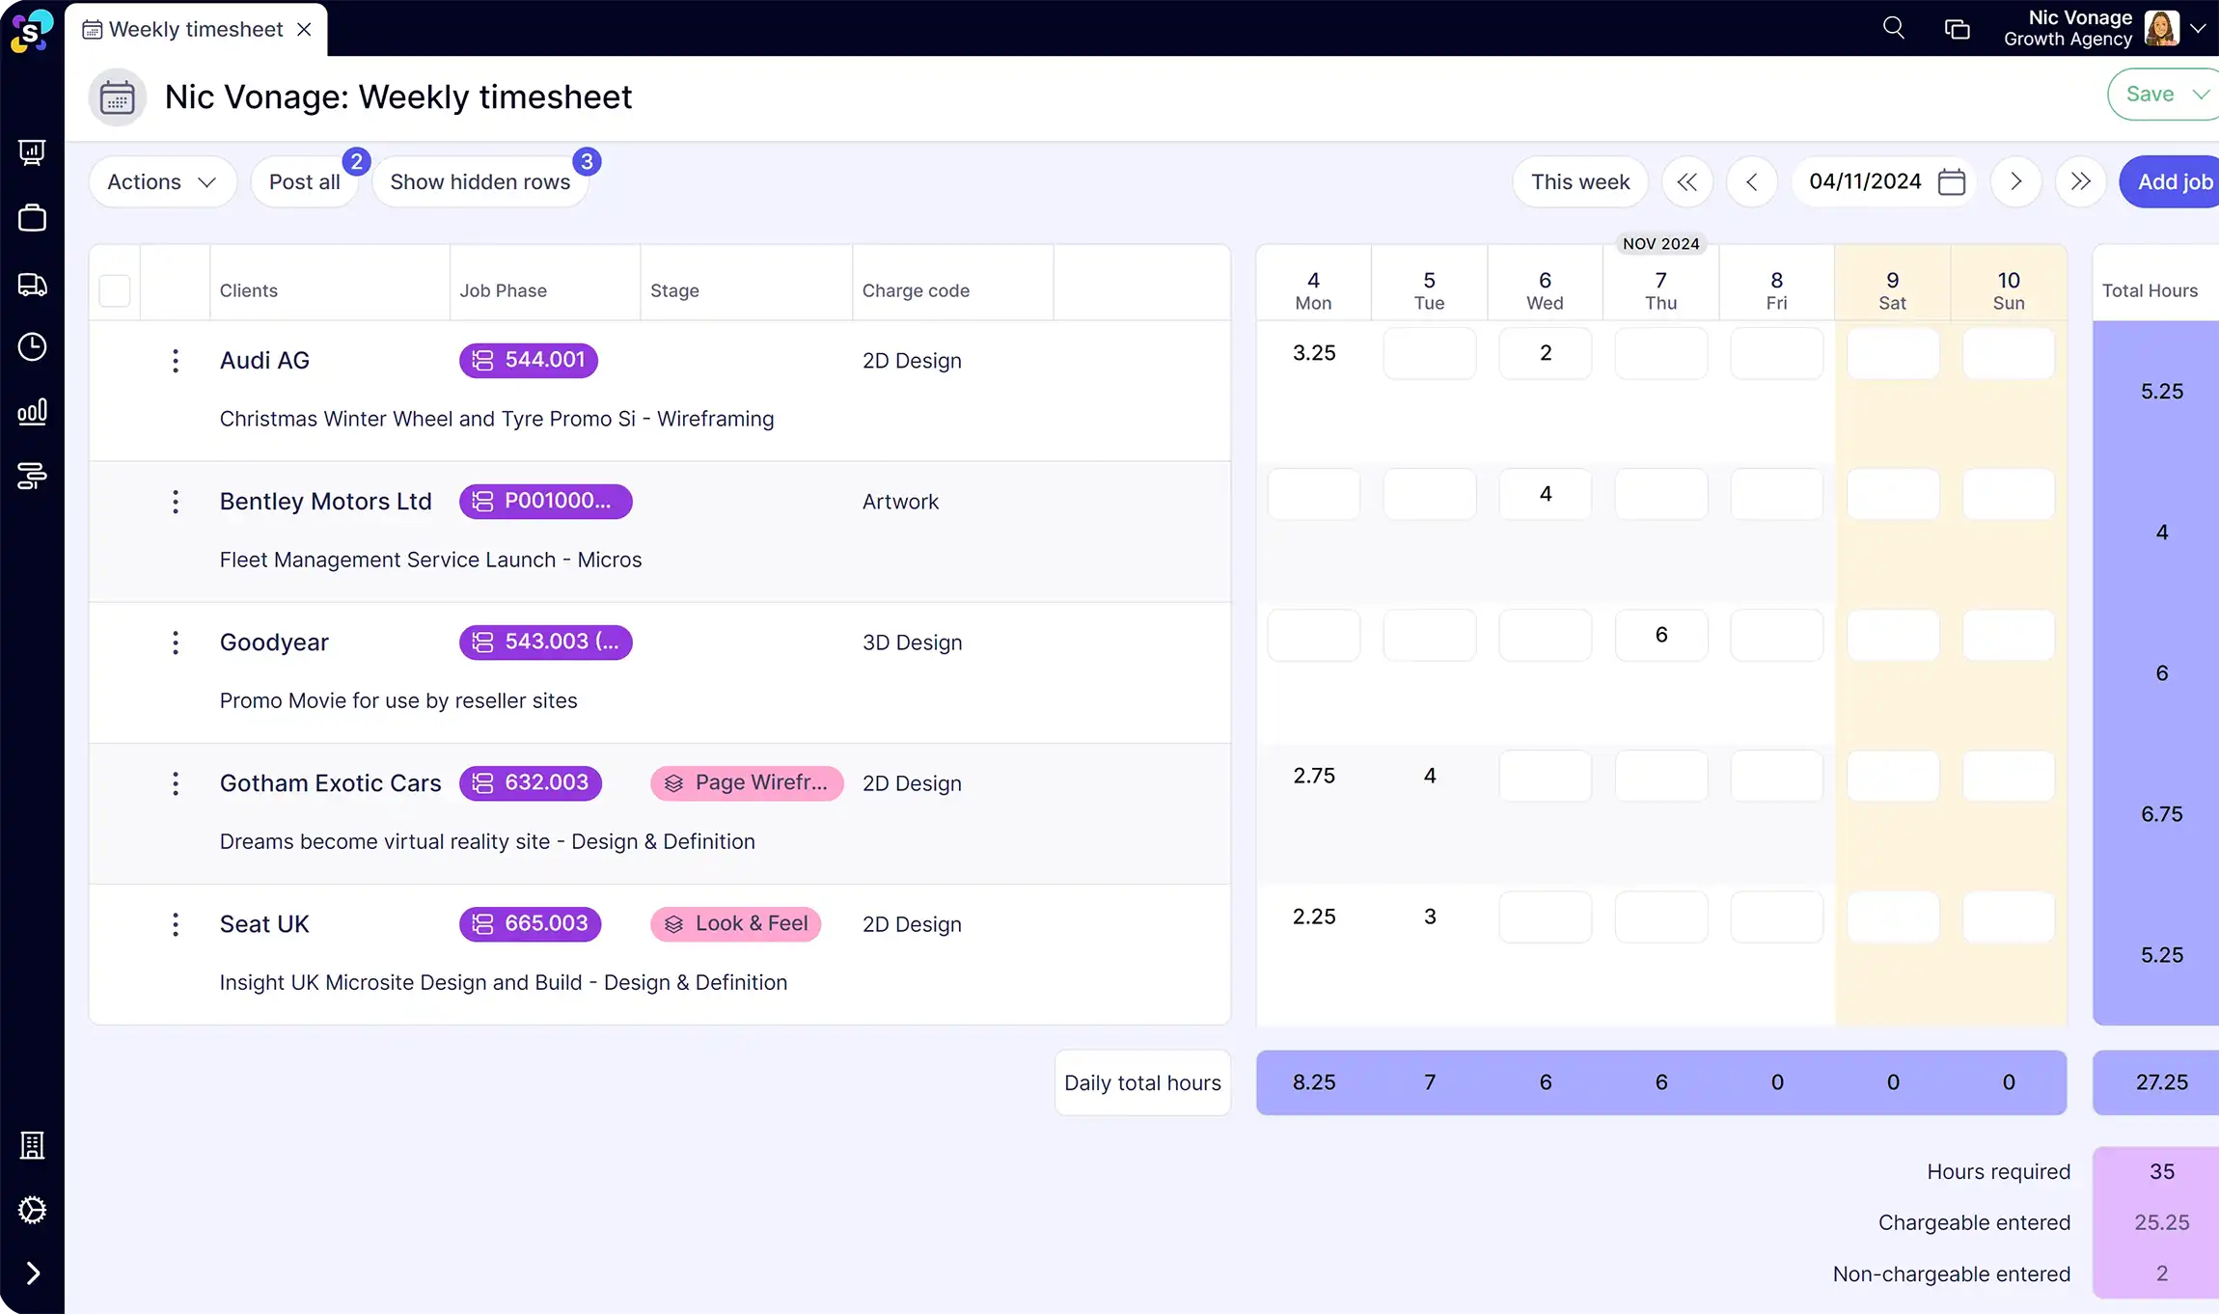
Task: Click the 544.001 job phase tag
Action: (529, 360)
